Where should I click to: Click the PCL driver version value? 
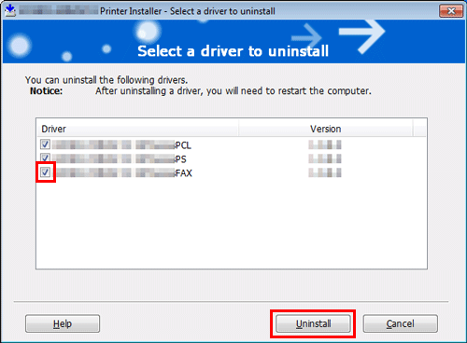pos(325,144)
